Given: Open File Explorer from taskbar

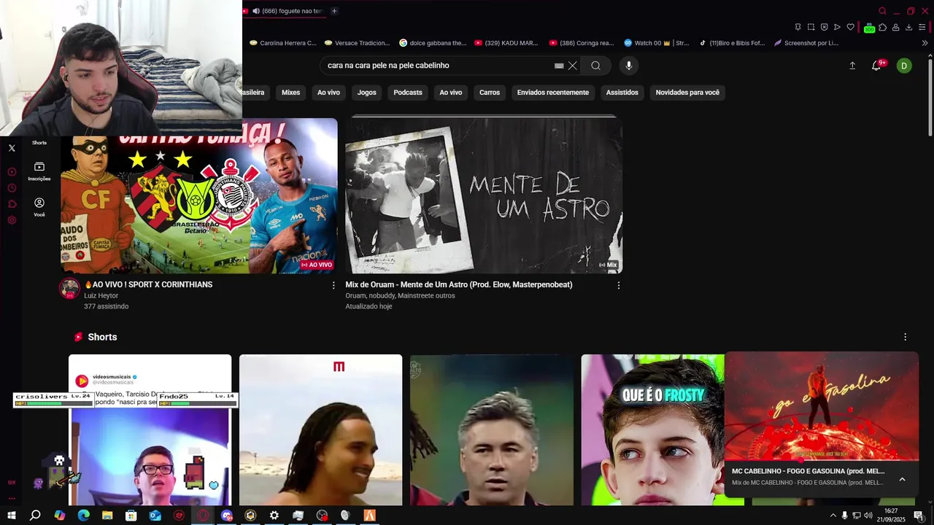Looking at the screenshot, I should 107,516.
